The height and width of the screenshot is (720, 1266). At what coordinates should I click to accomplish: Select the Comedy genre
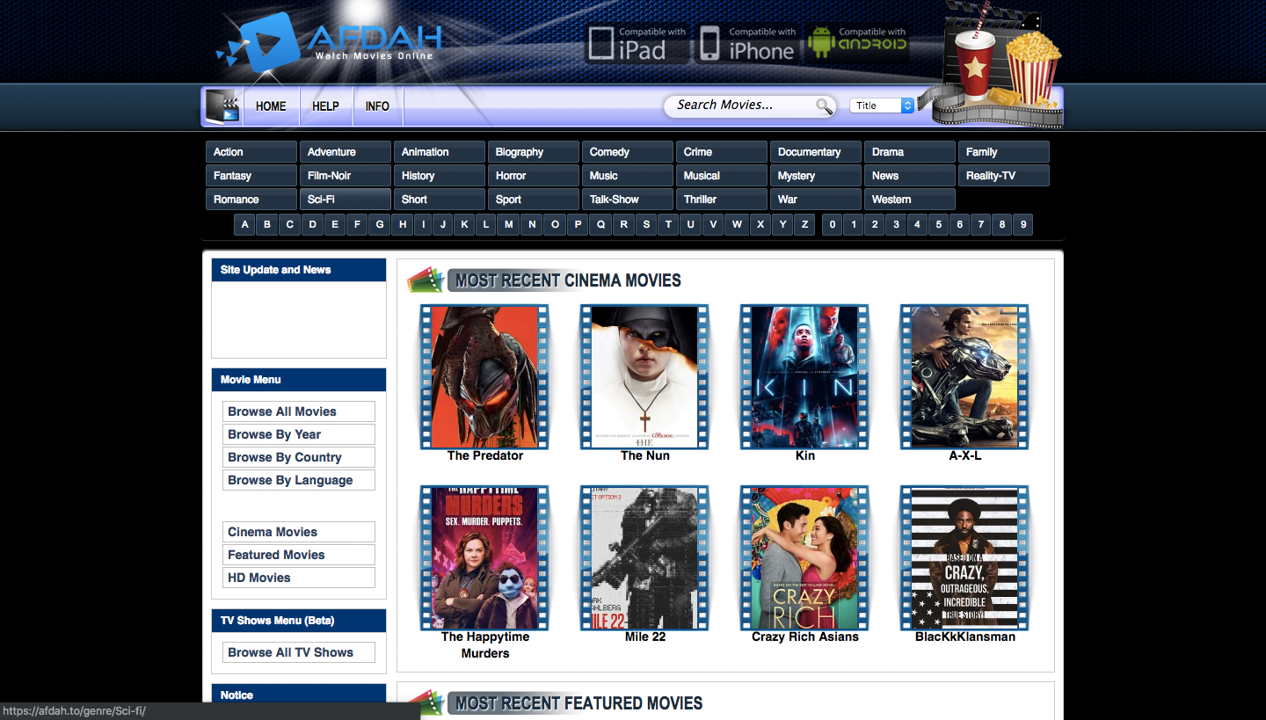[628, 152]
